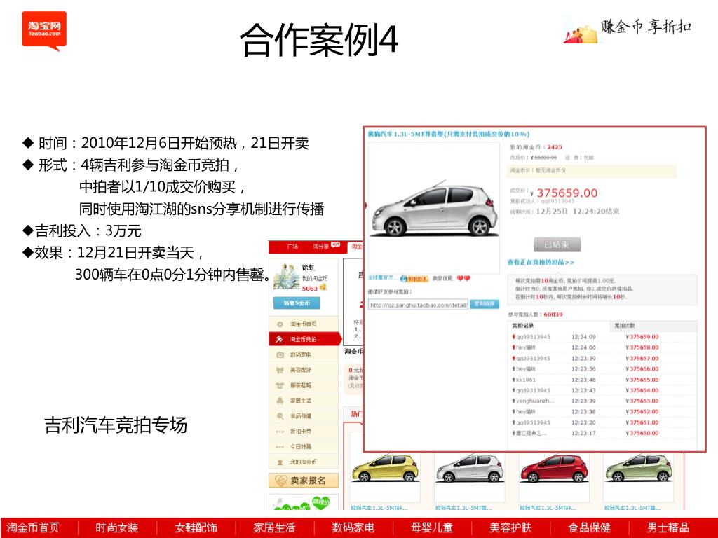Open the 查看正在竞拍的拍品>> link
The height and width of the screenshot is (538, 718).
(541, 263)
